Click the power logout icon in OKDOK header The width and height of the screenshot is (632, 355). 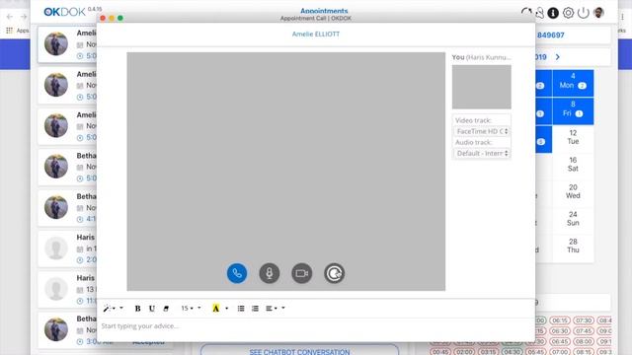[584, 13]
